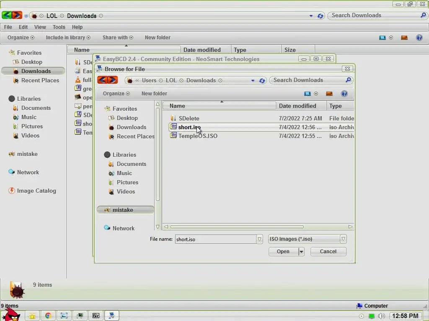Expand Explorer window Organize dropdown
This screenshot has height=321, width=429.
coord(21,38)
